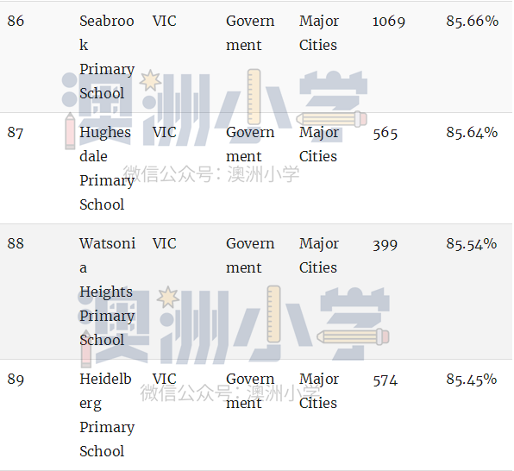Select Seabrook Primary School name

pos(107,57)
